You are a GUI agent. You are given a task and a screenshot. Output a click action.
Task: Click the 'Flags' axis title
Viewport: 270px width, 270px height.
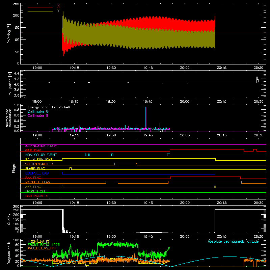pos(13,168)
